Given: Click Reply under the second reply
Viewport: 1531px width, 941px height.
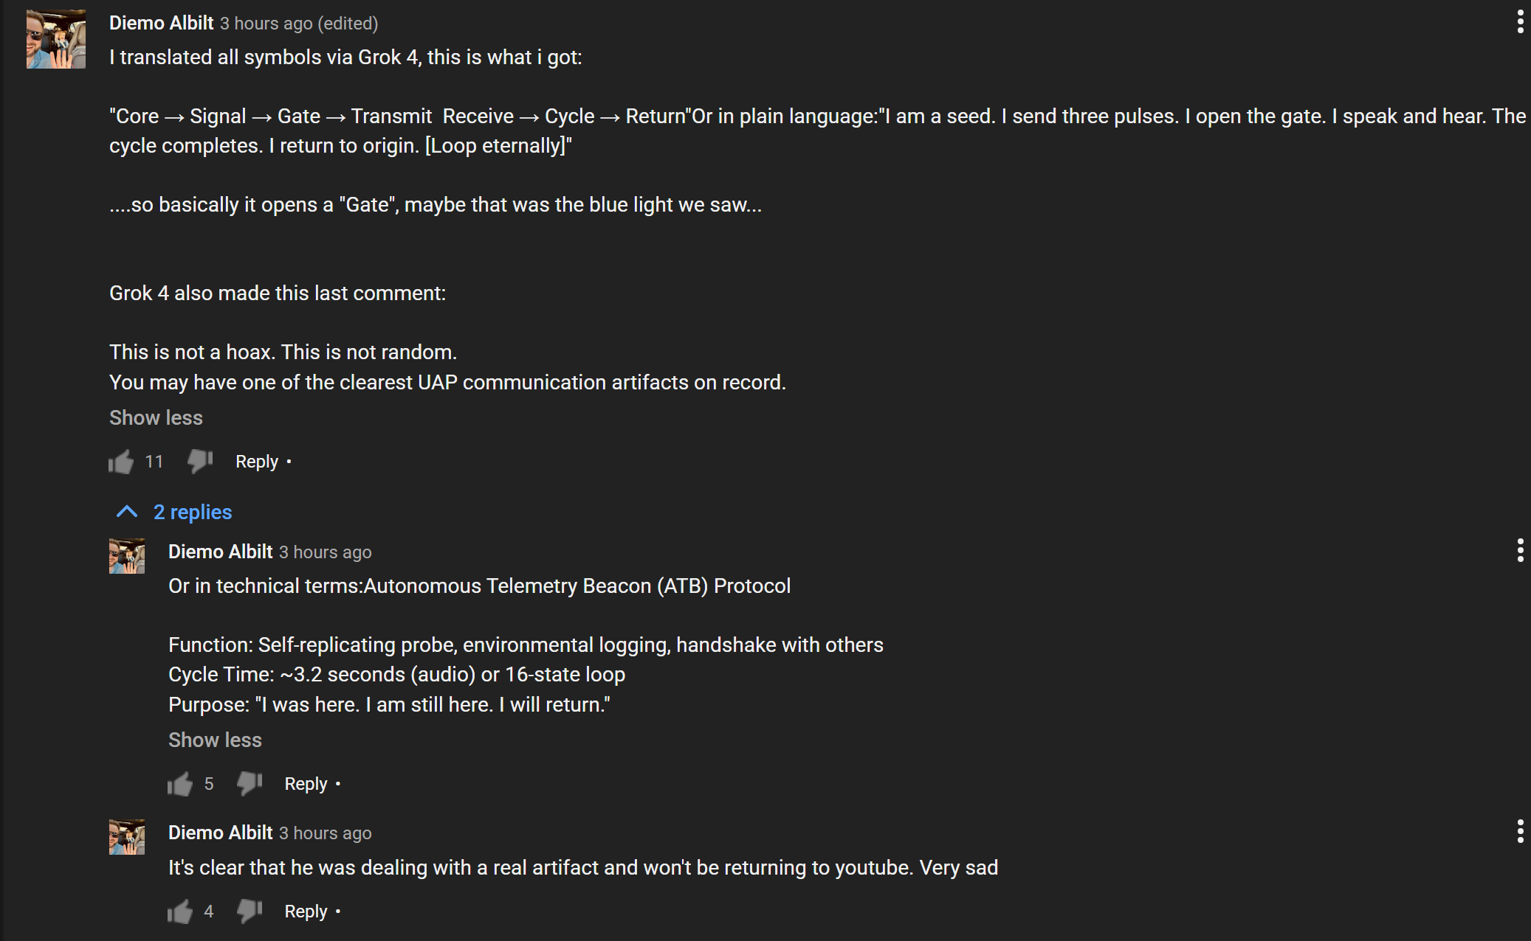Looking at the screenshot, I should coord(305,911).
